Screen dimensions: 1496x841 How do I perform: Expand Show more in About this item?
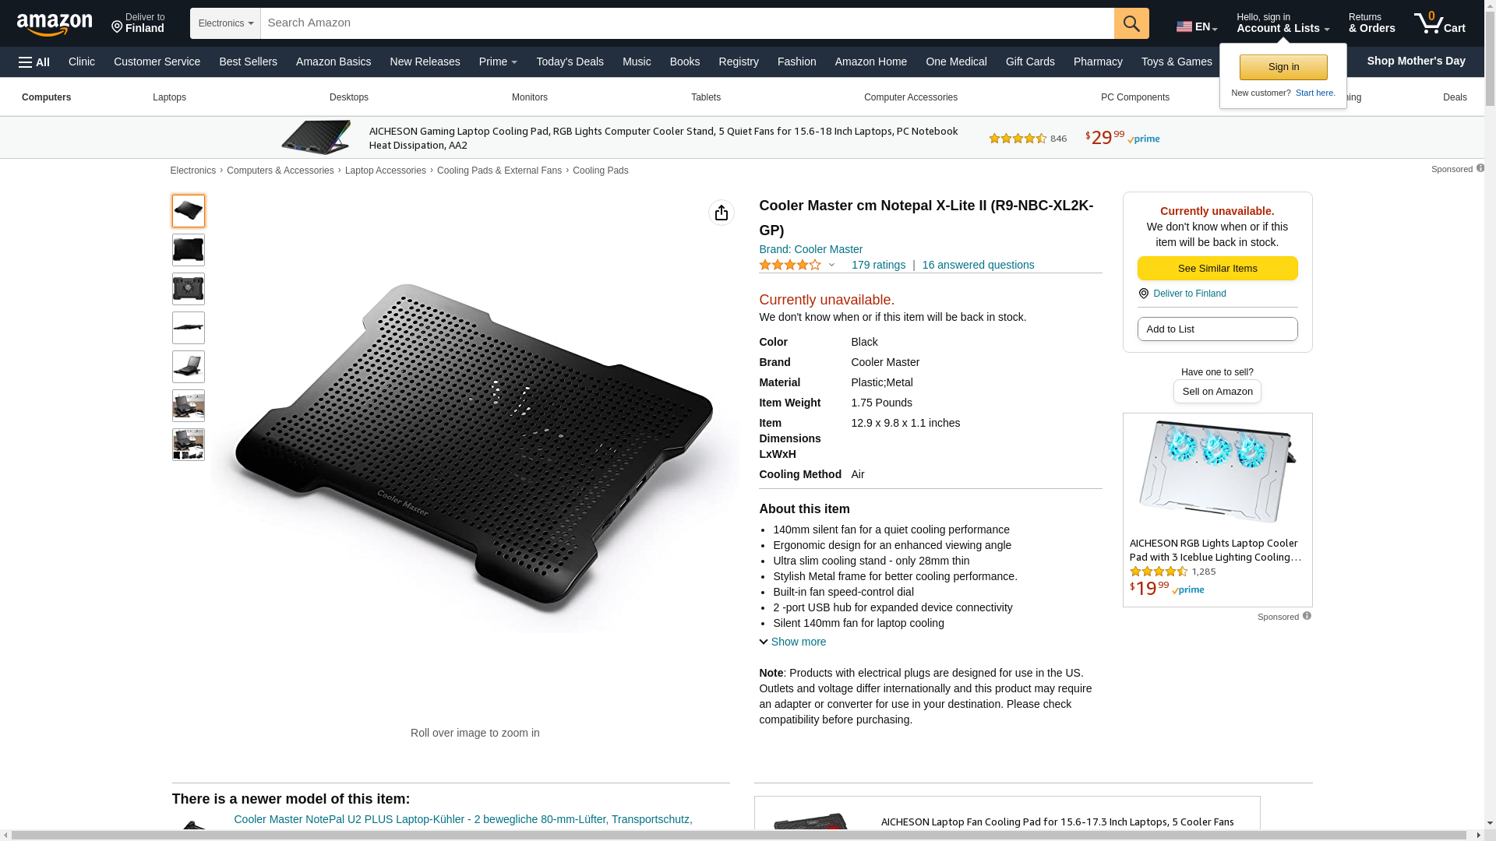coord(792,642)
